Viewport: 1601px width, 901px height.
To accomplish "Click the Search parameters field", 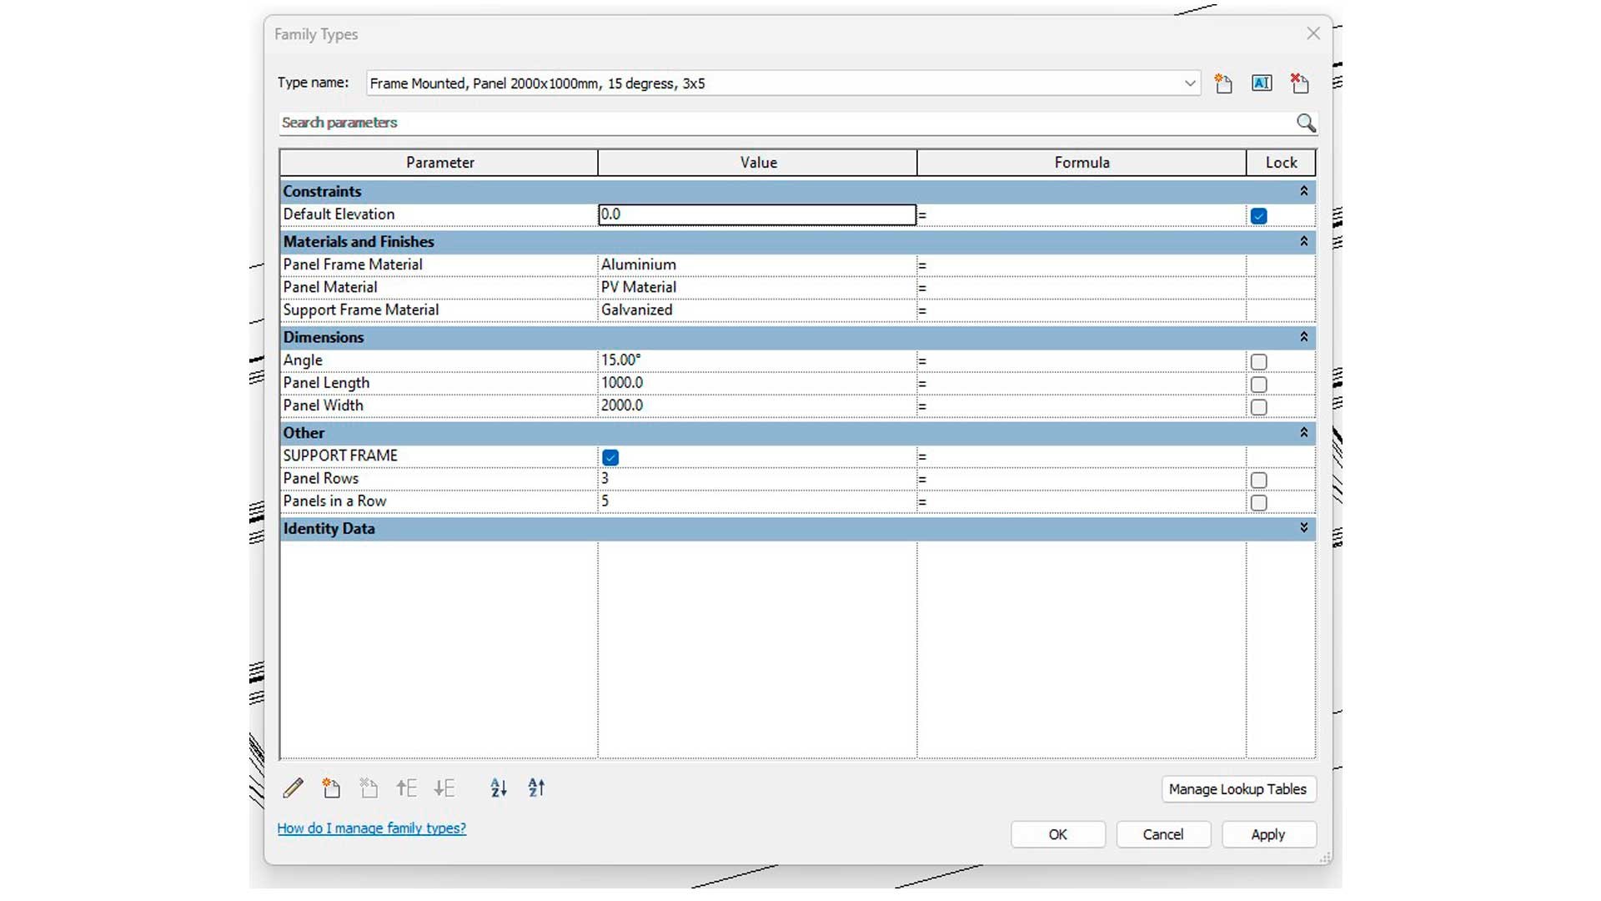I will pos(787,123).
